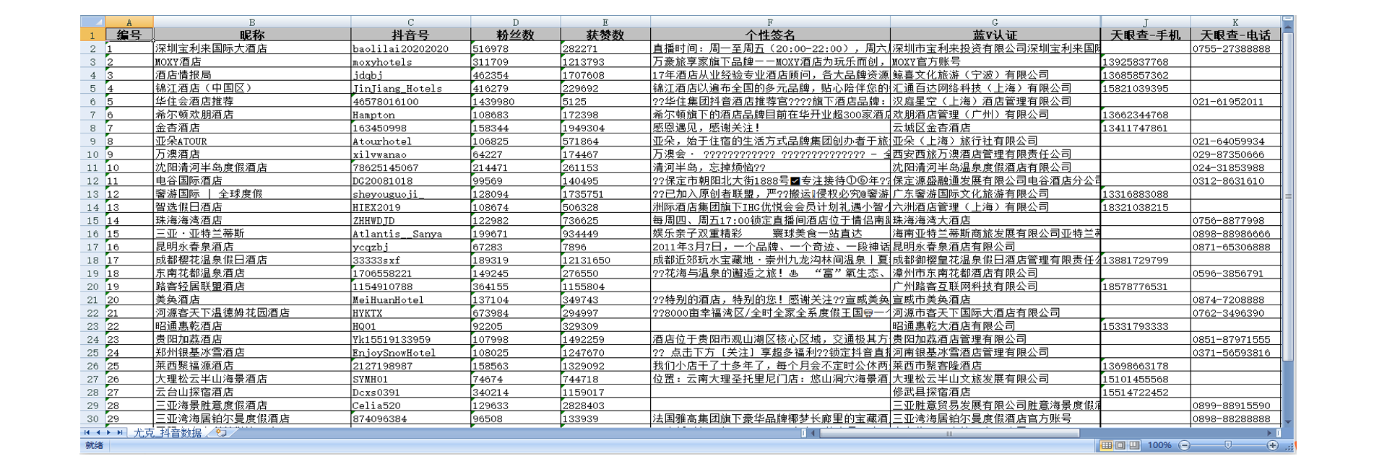Image resolution: width=1387 pixels, height=469 pixels.
Task: Select cell 673984 in 粉丝数 column
Action: click(516, 312)
